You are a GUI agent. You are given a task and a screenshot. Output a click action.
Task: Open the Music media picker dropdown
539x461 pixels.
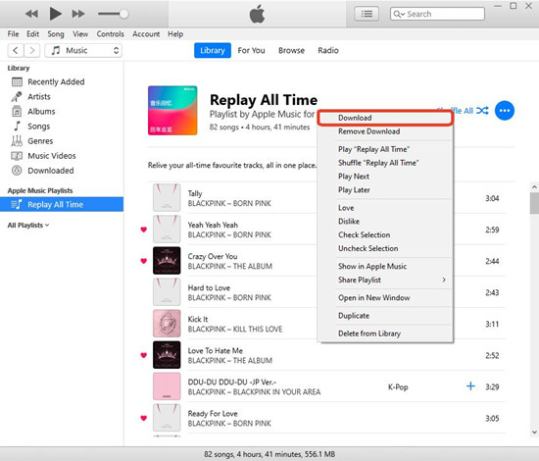83,51
